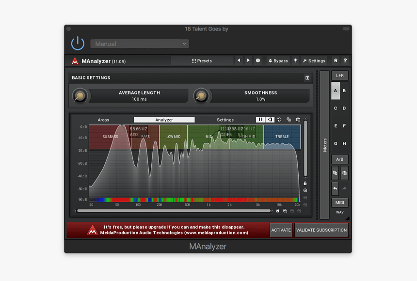Select preset slot C

[x=336, y=108]
